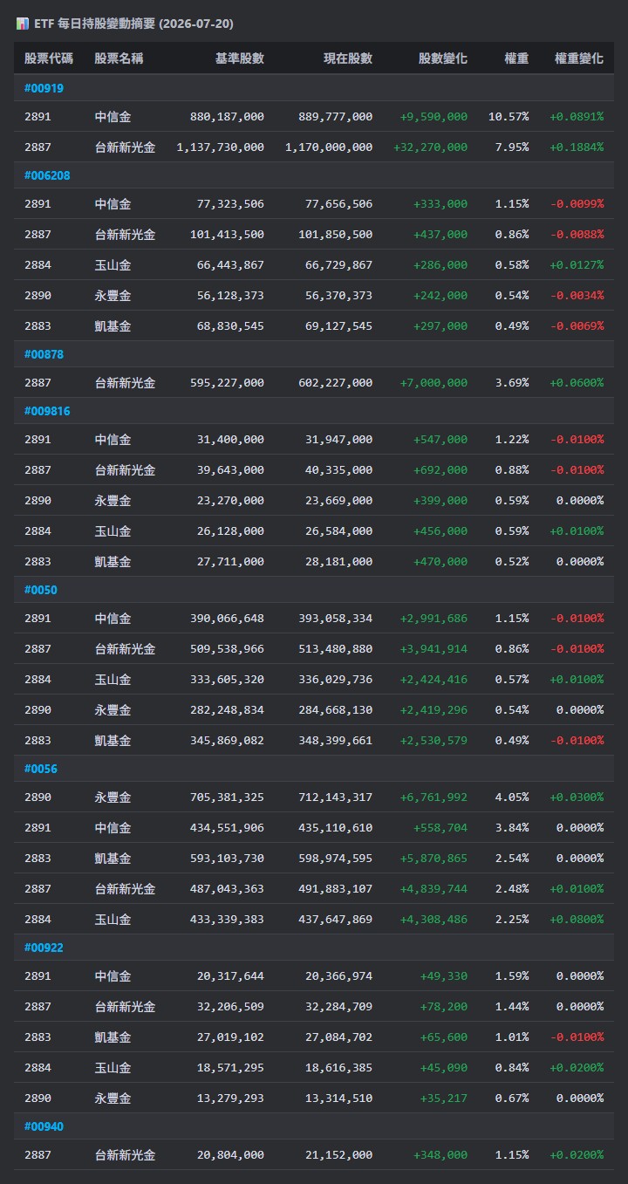Click the 593,103,730 base shares cell
This screenshot has width=628, height=1184.
[x=227, y=858]
